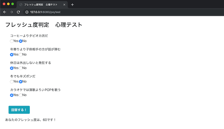Select No for 年寄りより子供相手の方が話が弾む
The image size is (224, 129).
point(21,55)
